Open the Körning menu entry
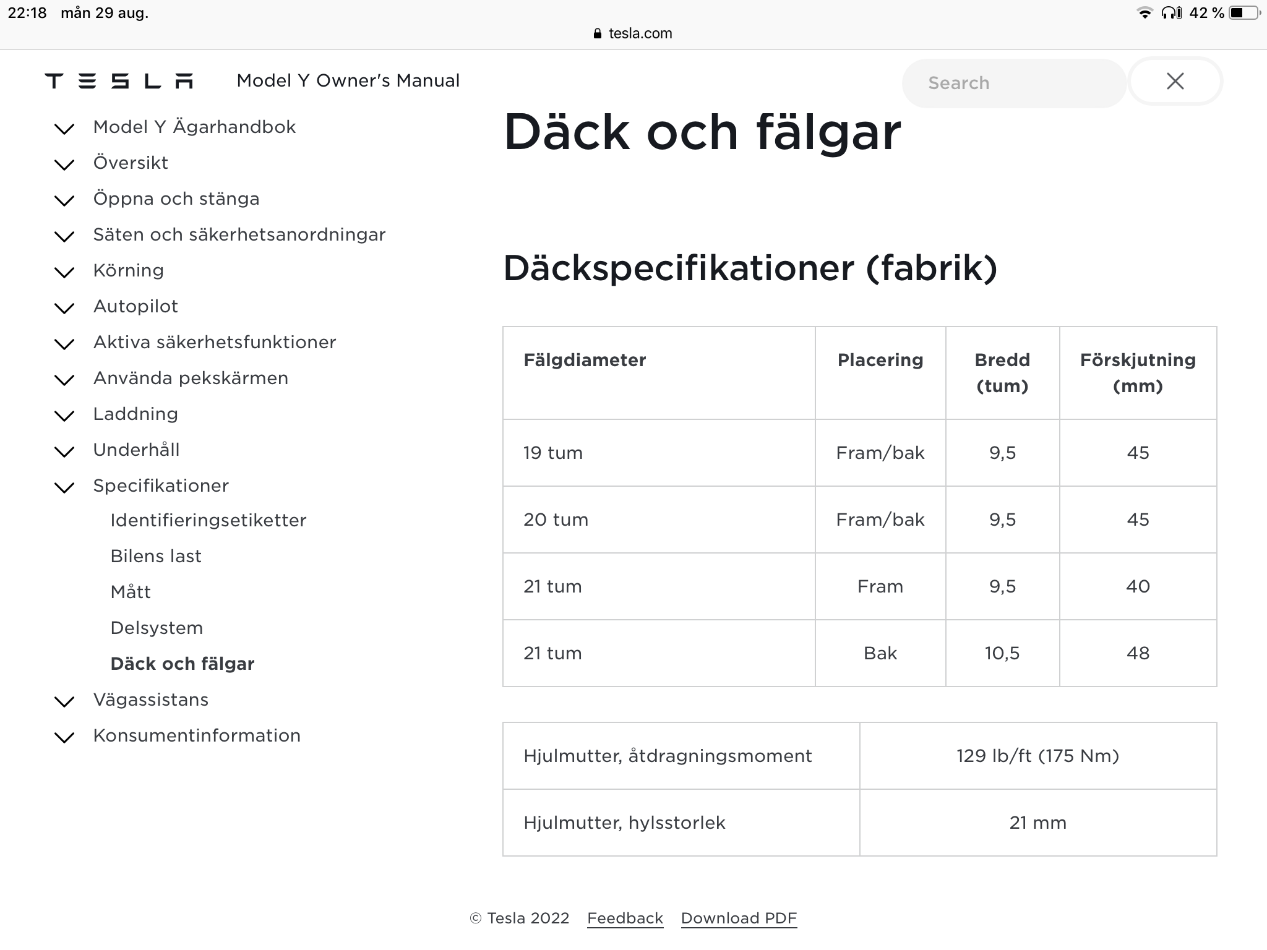Image resolution: width=1267 pixels, height=950 pixels. [129, 271]
